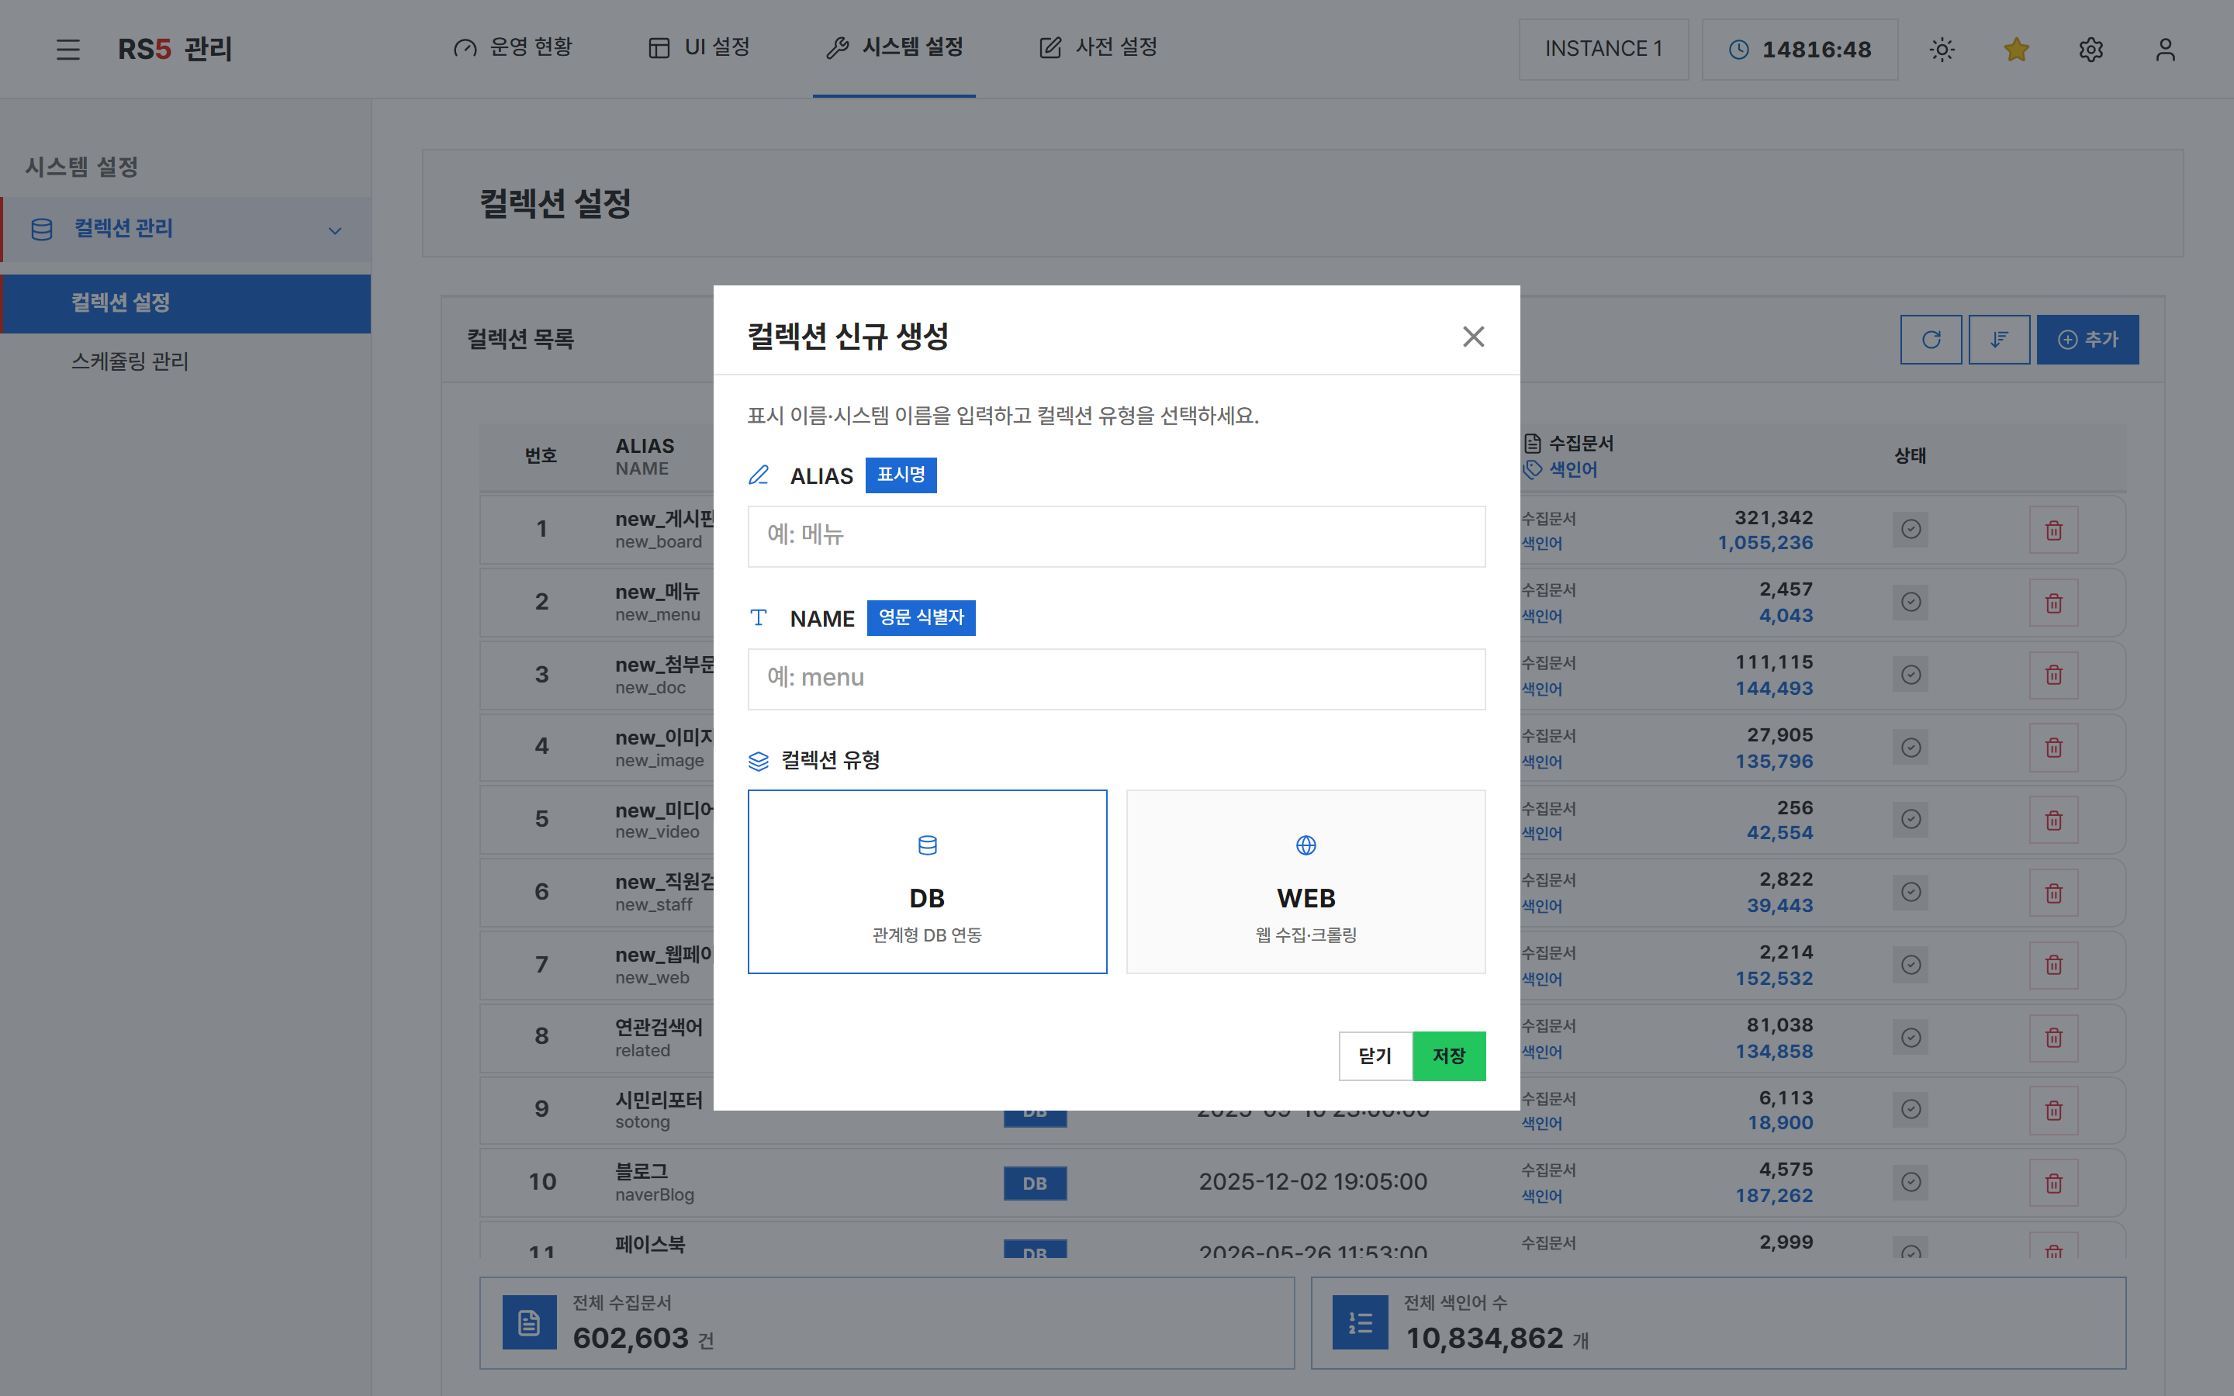Toggle status check for related row
The image size is (2234, 1396).
click(x=1911, y=1038)
